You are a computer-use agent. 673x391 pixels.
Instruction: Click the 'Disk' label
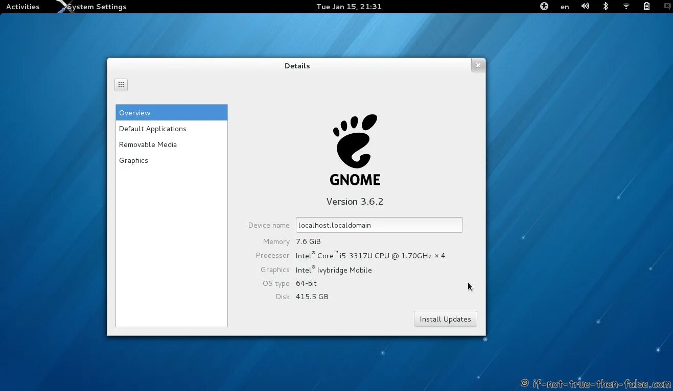click(283, 297)
